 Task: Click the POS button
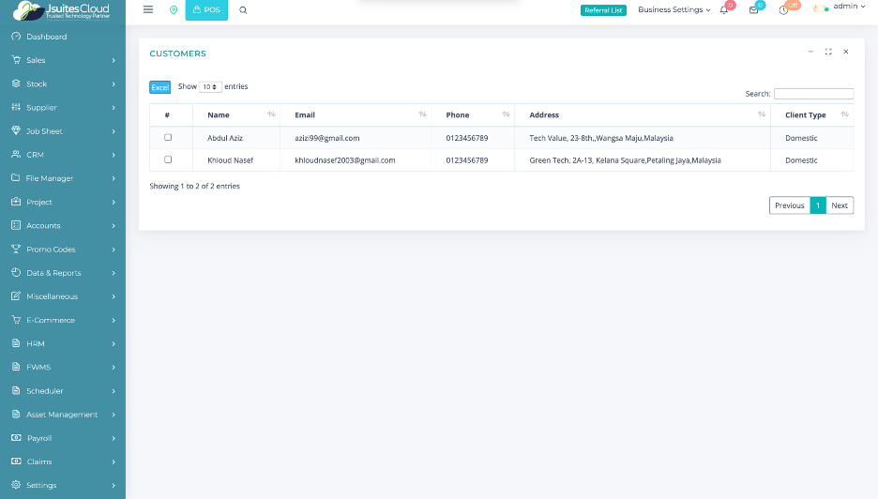tap(206, 10)
